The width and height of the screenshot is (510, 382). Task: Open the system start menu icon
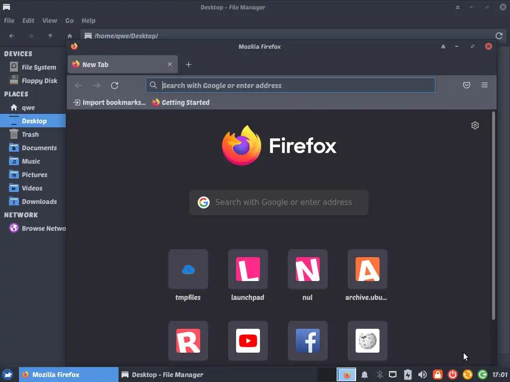[x=8, y=375]
